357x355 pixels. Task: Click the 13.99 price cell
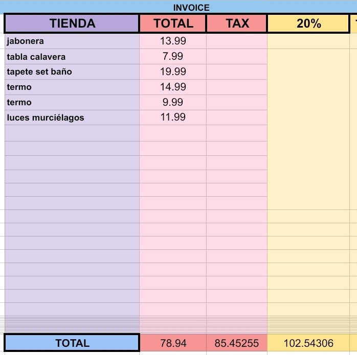[173, 41]
